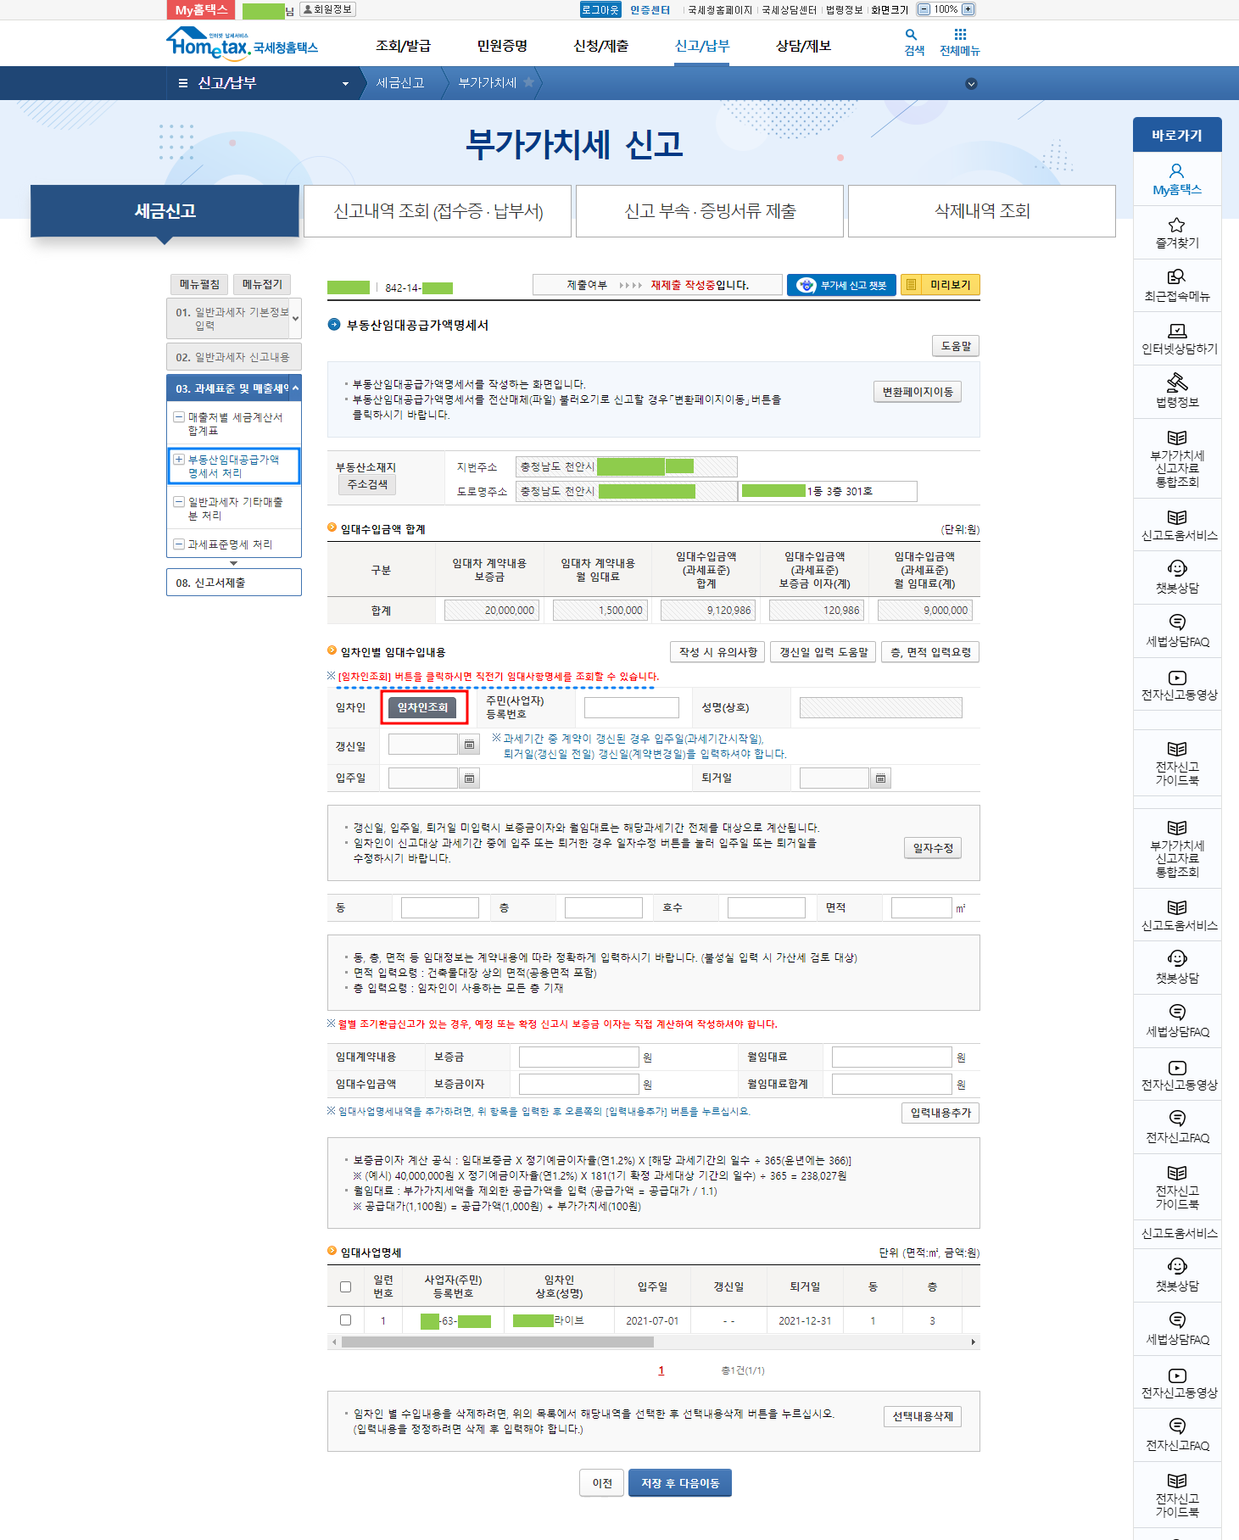Launch the 부가세 신고 챗봇
The image size is (1239, 1540).
point(841,285)
